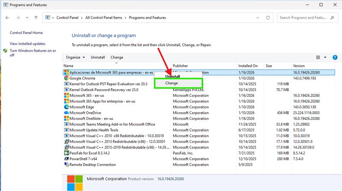Viewport: 342px width, 191px height.
Task: Open Turn Windows features on or off
Action: coord(33,53)
